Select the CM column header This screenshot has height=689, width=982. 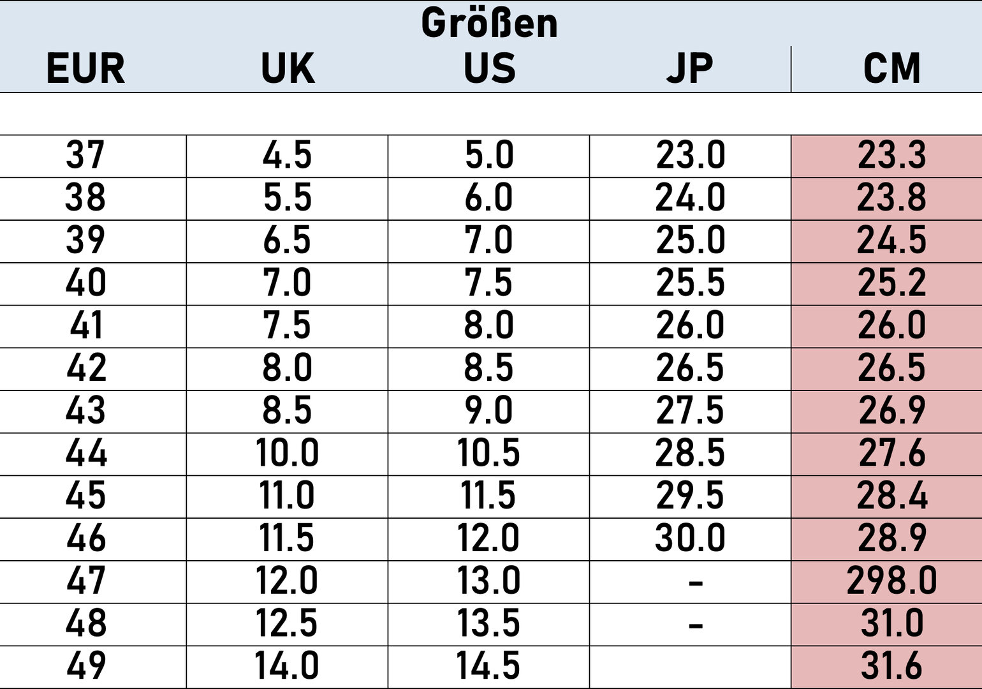pyautogui.click(x=891, y=68)
